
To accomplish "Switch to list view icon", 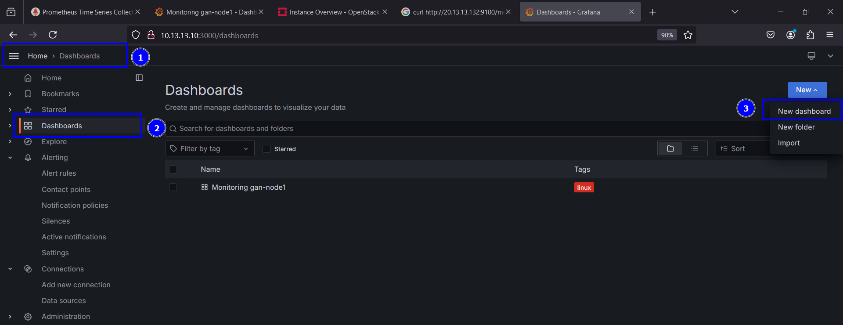I will 695,148.
